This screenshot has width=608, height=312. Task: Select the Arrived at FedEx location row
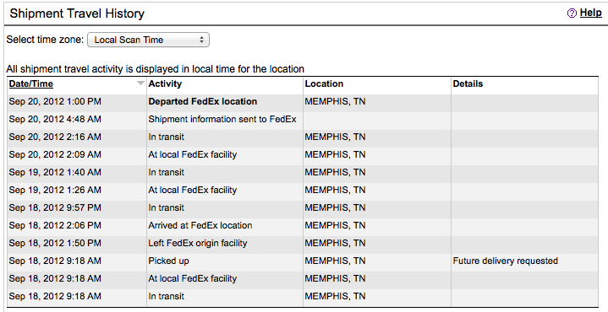coord(303,225)
